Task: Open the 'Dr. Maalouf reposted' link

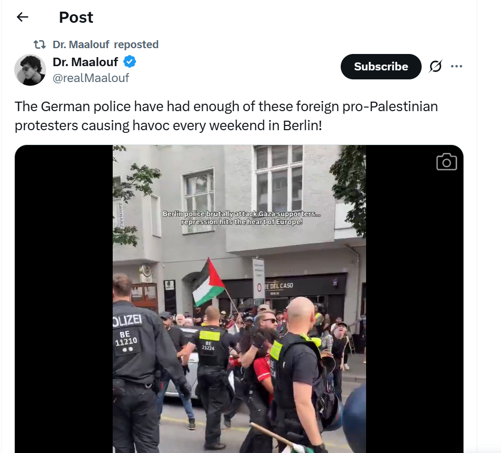Action: (x=105, y=44)
